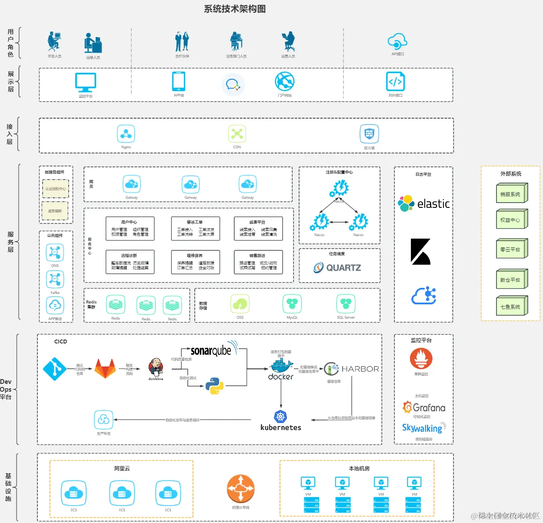
Task: Select the SQL Server icon
Action: pyautogui.click(x=346, y=304)
